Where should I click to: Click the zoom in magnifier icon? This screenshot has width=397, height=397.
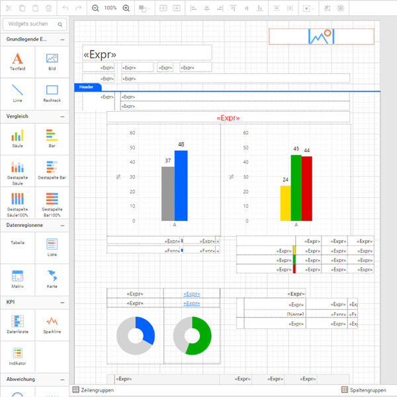click(x=126, y=8)
